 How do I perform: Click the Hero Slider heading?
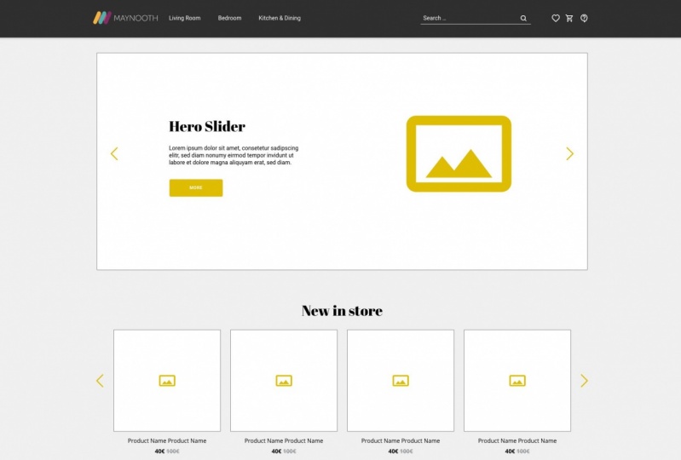[207, 126]
